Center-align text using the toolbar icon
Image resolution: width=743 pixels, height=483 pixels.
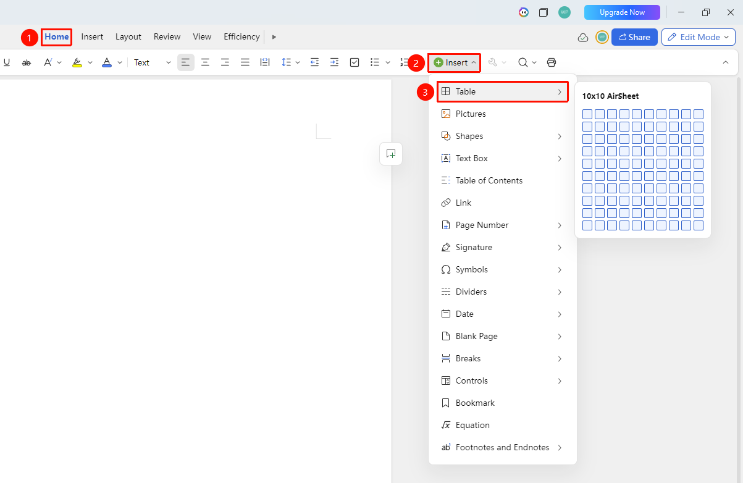(x=205, y=62)
